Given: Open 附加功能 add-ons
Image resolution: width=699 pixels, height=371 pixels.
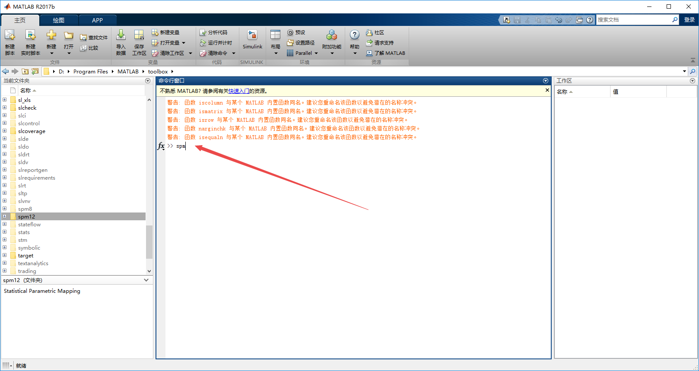Looking at the screenshot, I should (332, 42).
